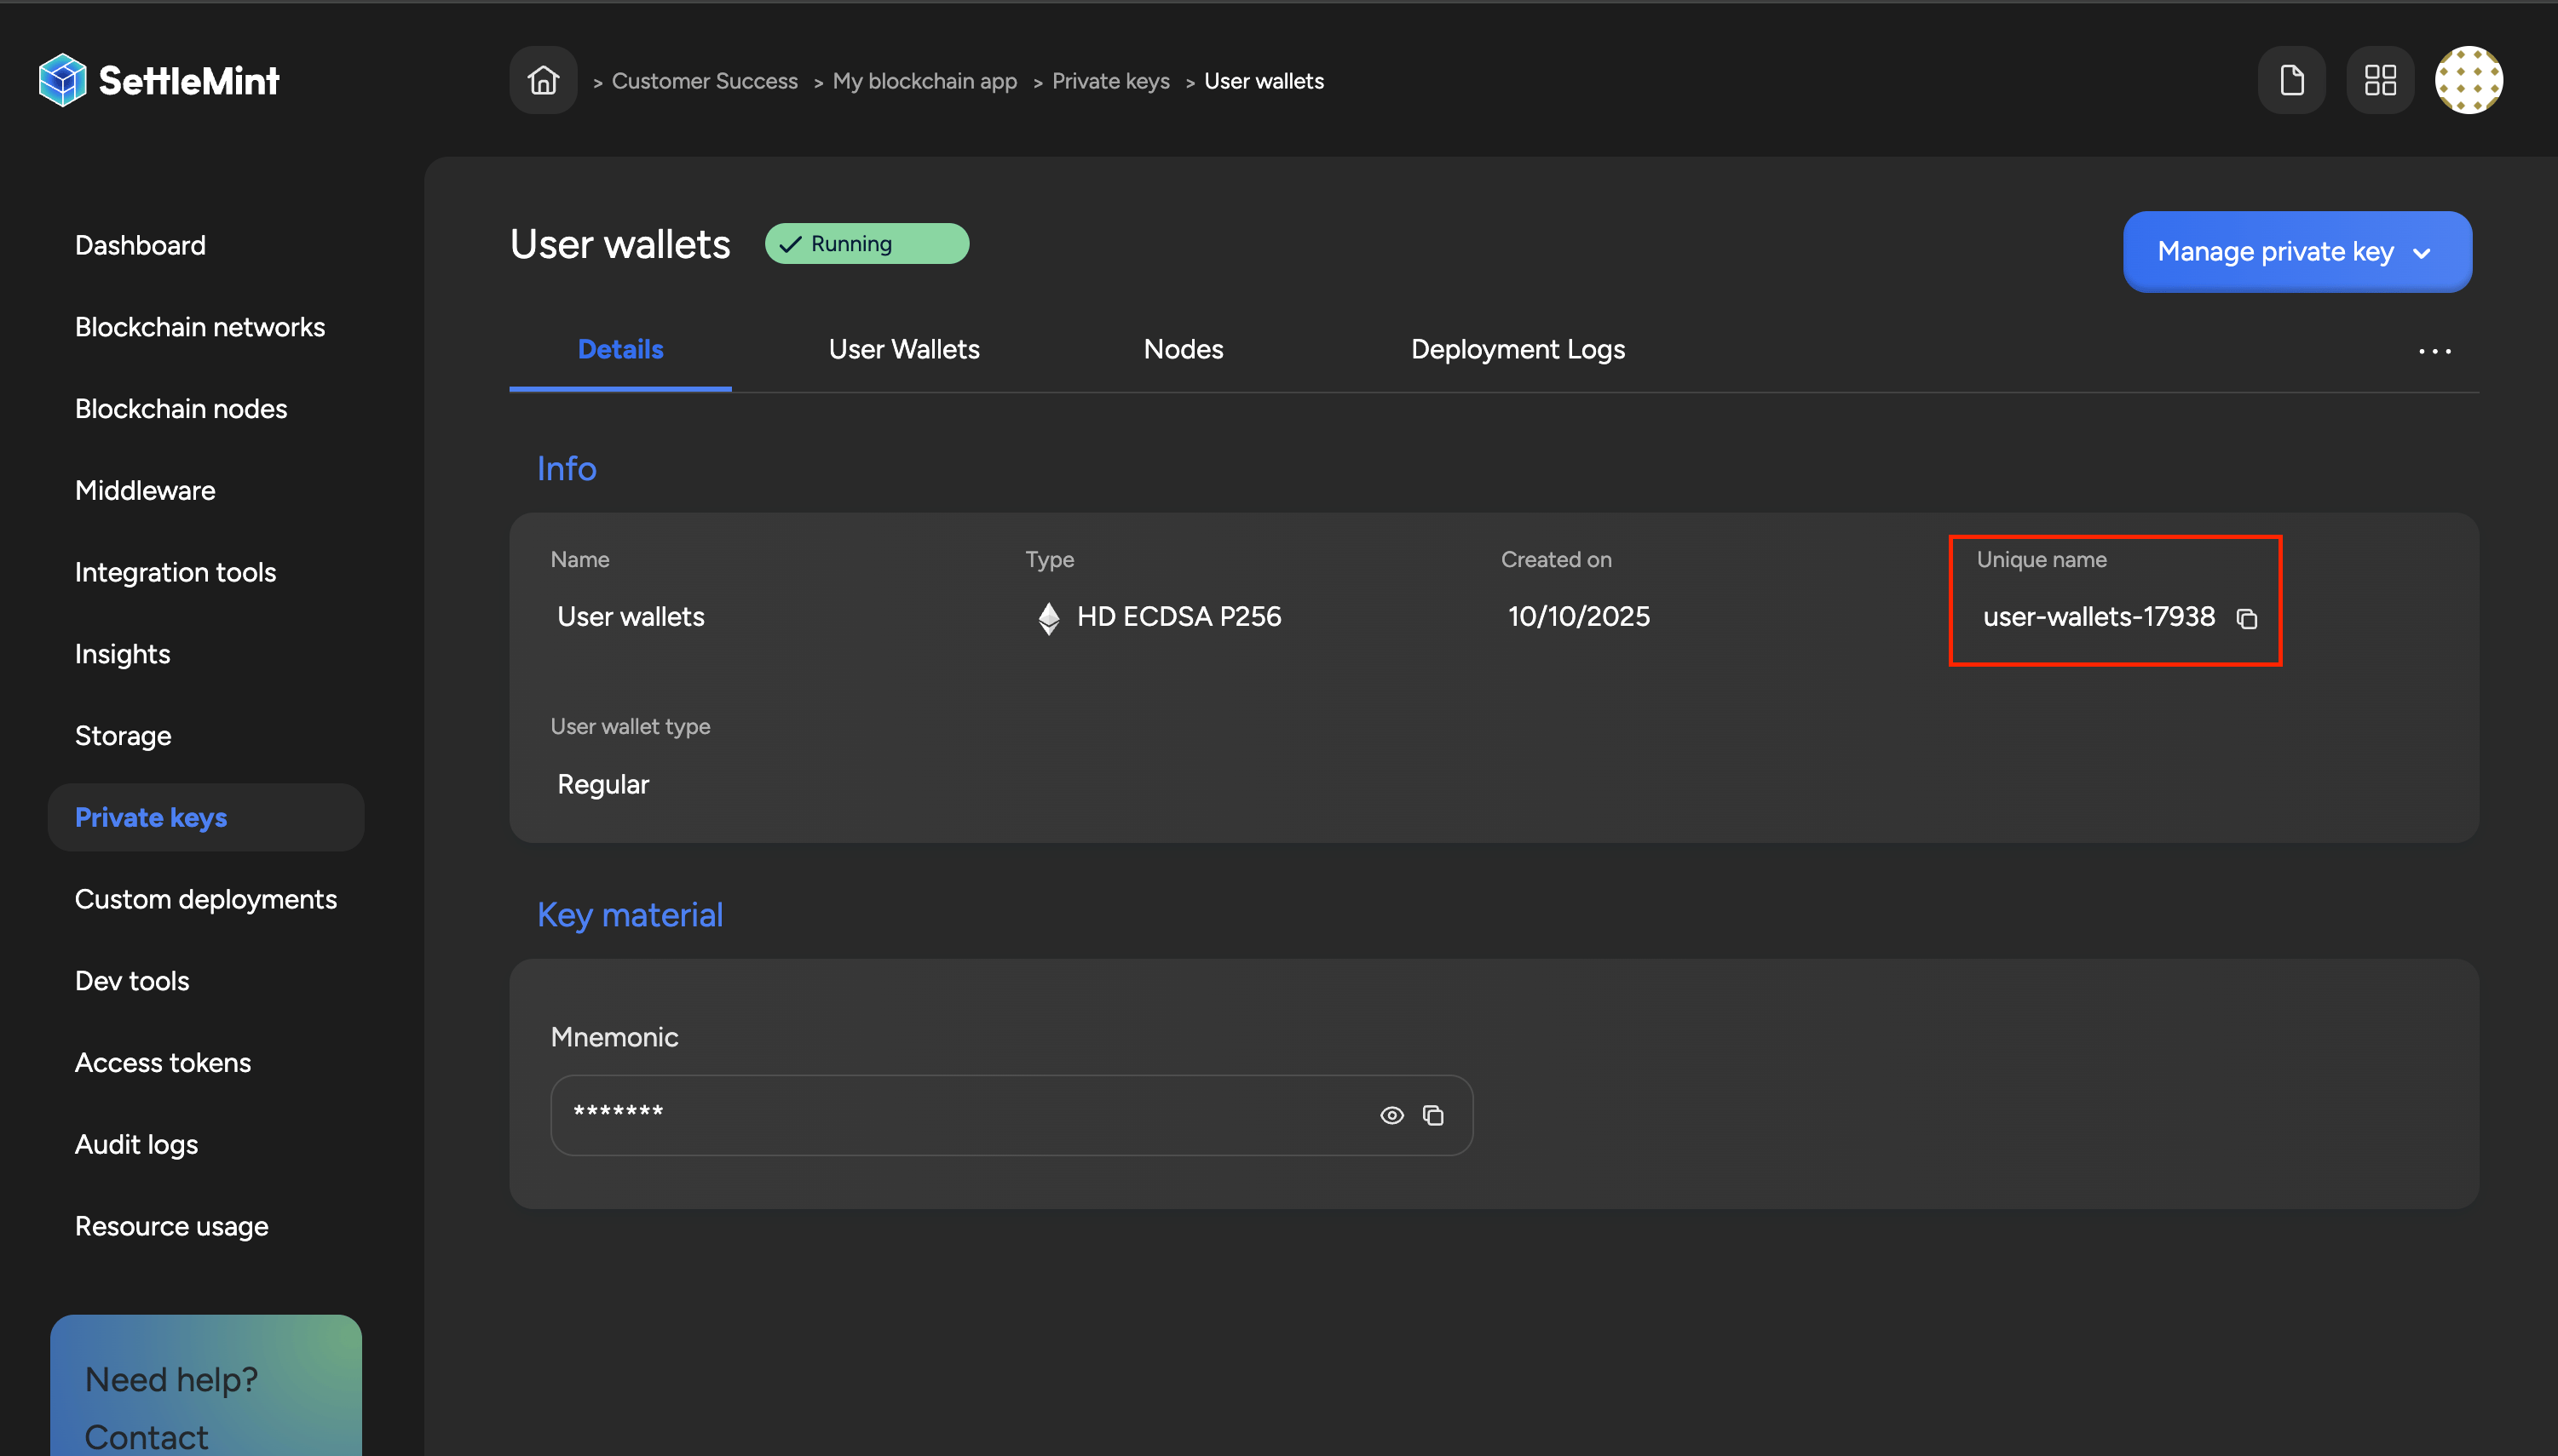Navigate to My blockchain app breadcrumb

click(x=924, y=80)
